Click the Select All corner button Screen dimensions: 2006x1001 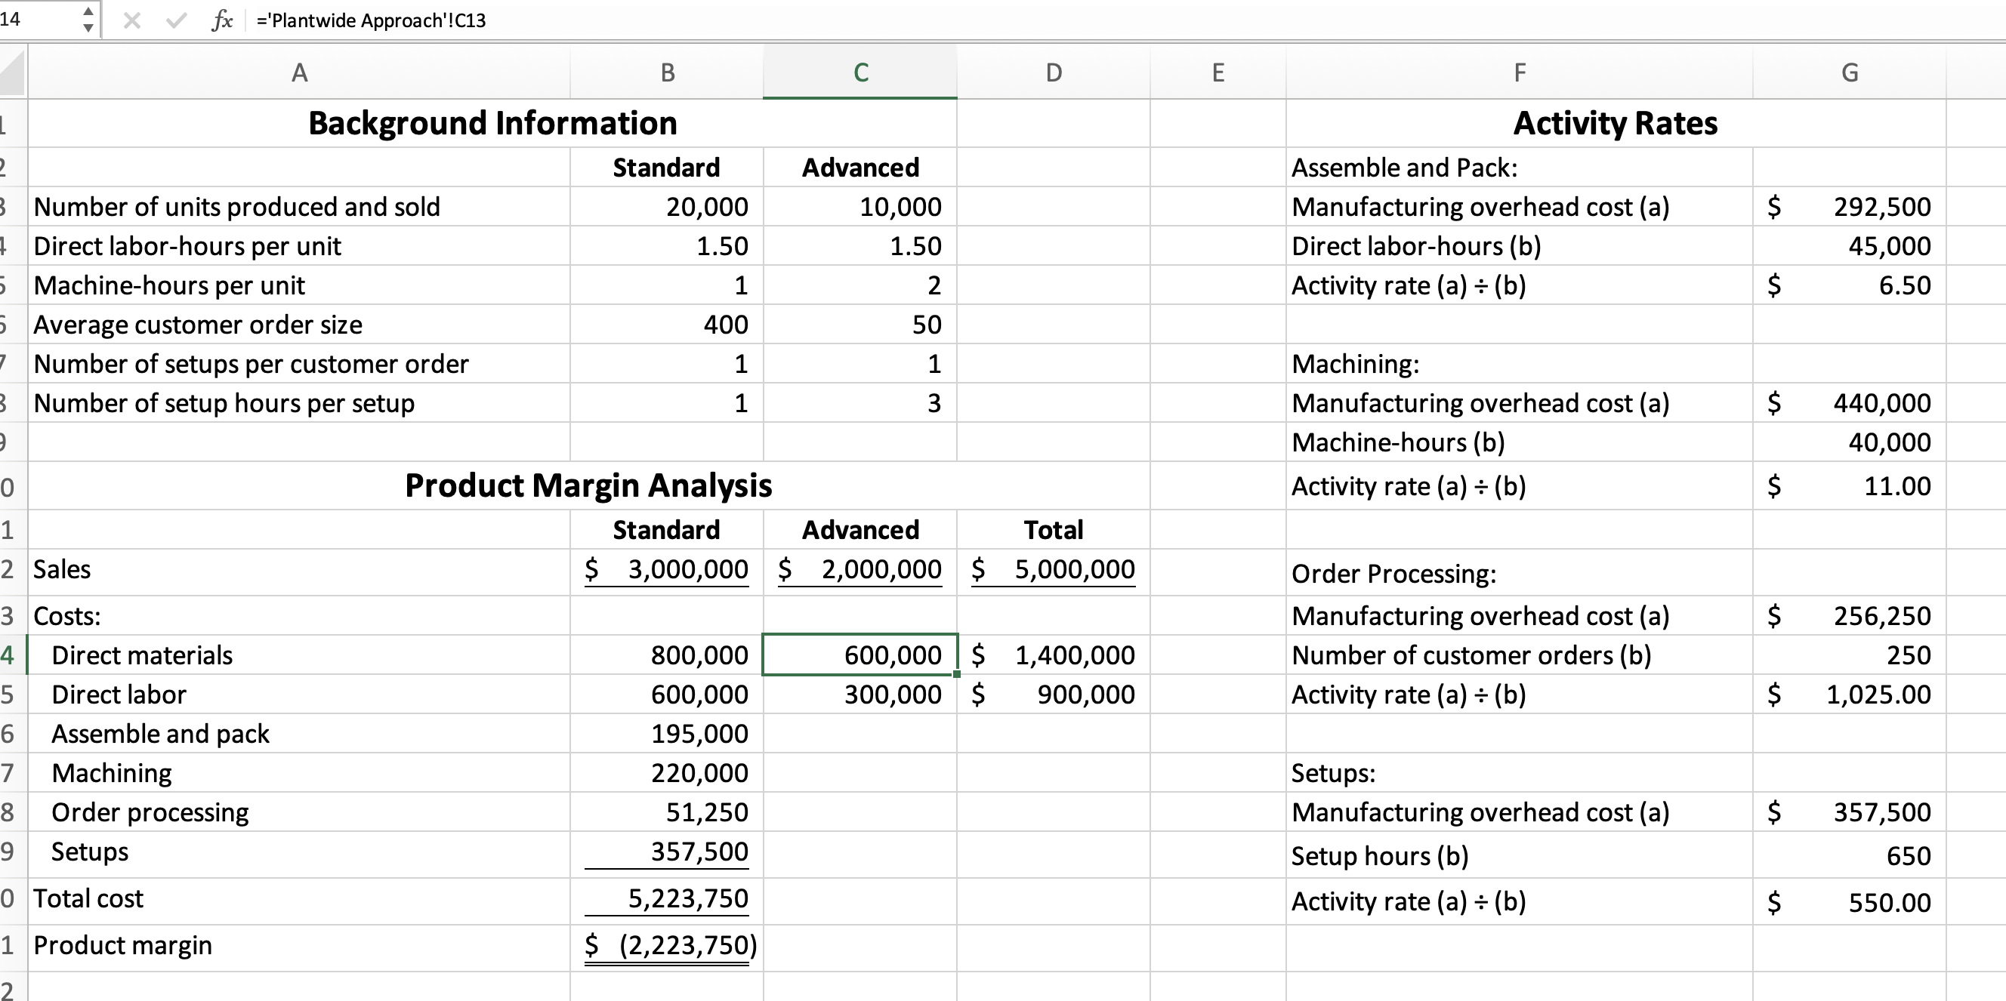coord(12,72)
